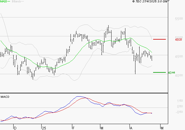Screen dimensions: 185x130
Task: Click the MACD -050 axis label
Action: [x=179, y=112]
